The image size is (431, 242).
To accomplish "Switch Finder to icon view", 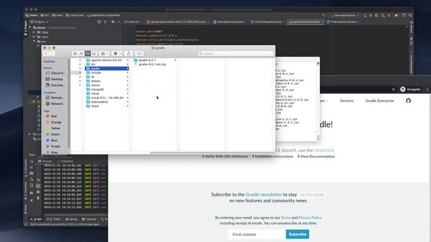I will point(75,54).
